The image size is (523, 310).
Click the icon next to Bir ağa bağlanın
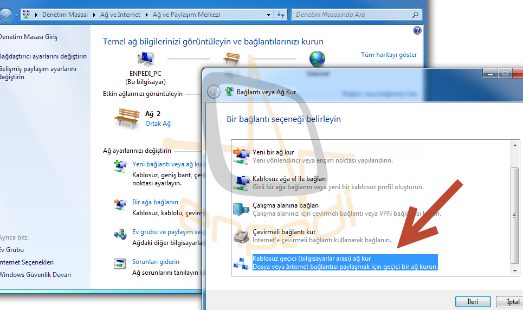click(120, 204)
